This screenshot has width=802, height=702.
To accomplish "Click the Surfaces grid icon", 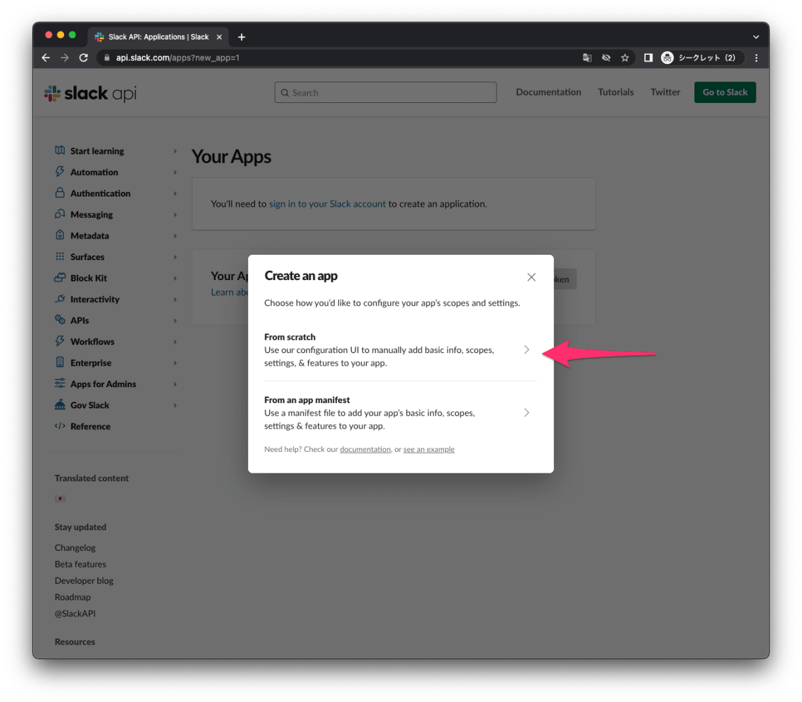I will 60,257.
